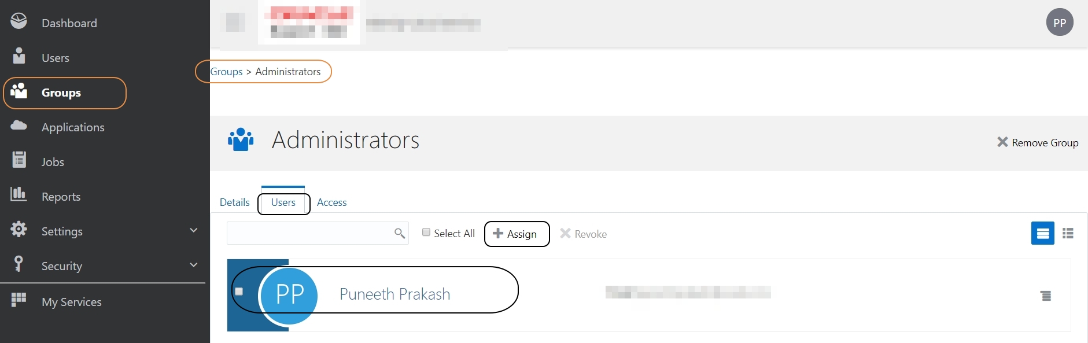
Task: Click the Assign button
Action: tap(516, 234)
